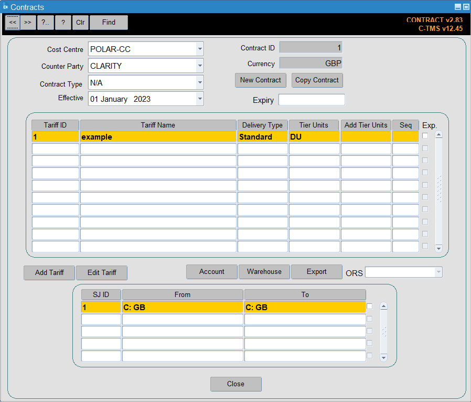
Task: Click the Currency field showing GBP
Action: (311, 63)
